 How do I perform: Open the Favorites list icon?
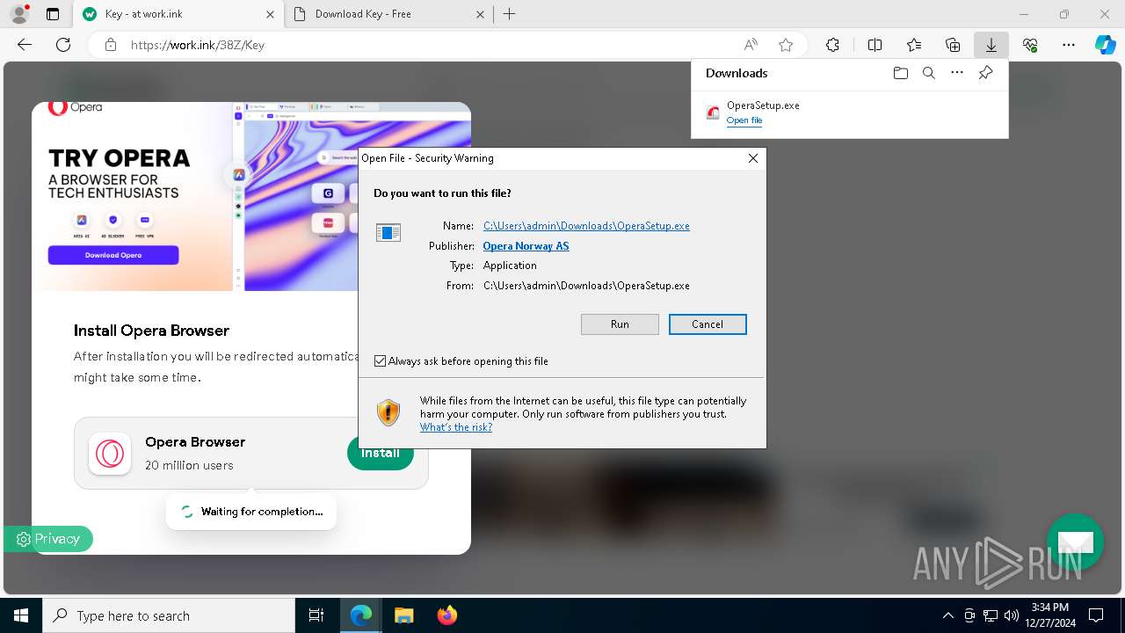coord(914,45)
